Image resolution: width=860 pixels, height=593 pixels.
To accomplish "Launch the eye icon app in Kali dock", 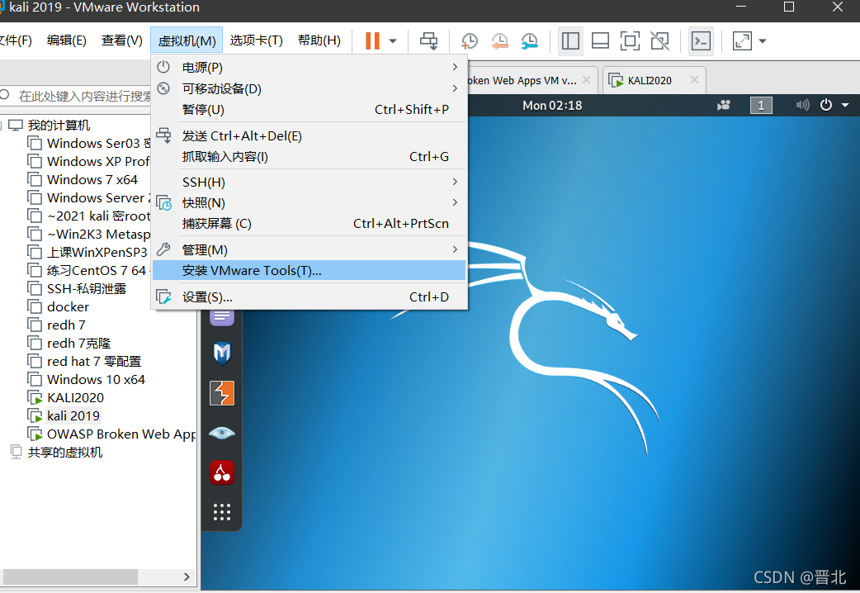I will pos(221,434).
